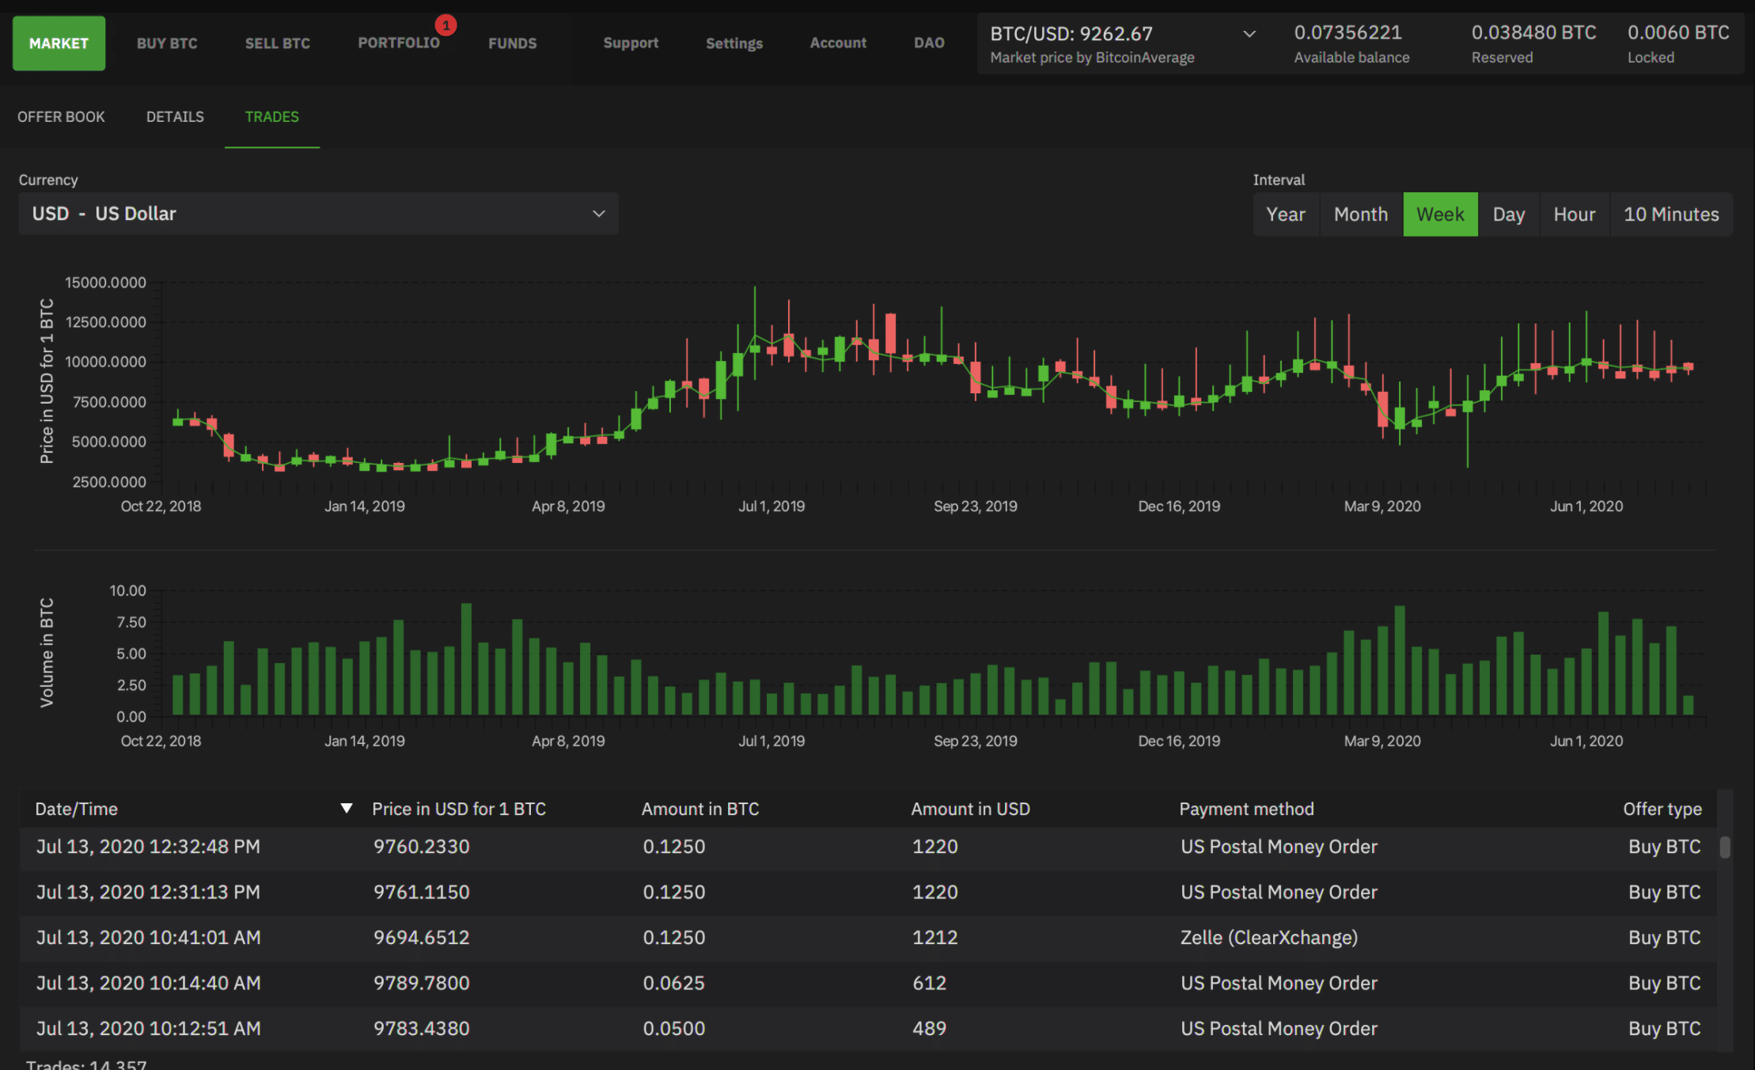Select the Year interval
This screenshot has height=1070, width=1755.
(x=1286, y=214)
